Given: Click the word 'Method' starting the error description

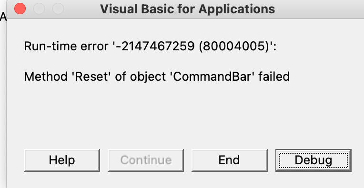Looking at the screenshot, I should pyautogui.click(x=46, y=76).
